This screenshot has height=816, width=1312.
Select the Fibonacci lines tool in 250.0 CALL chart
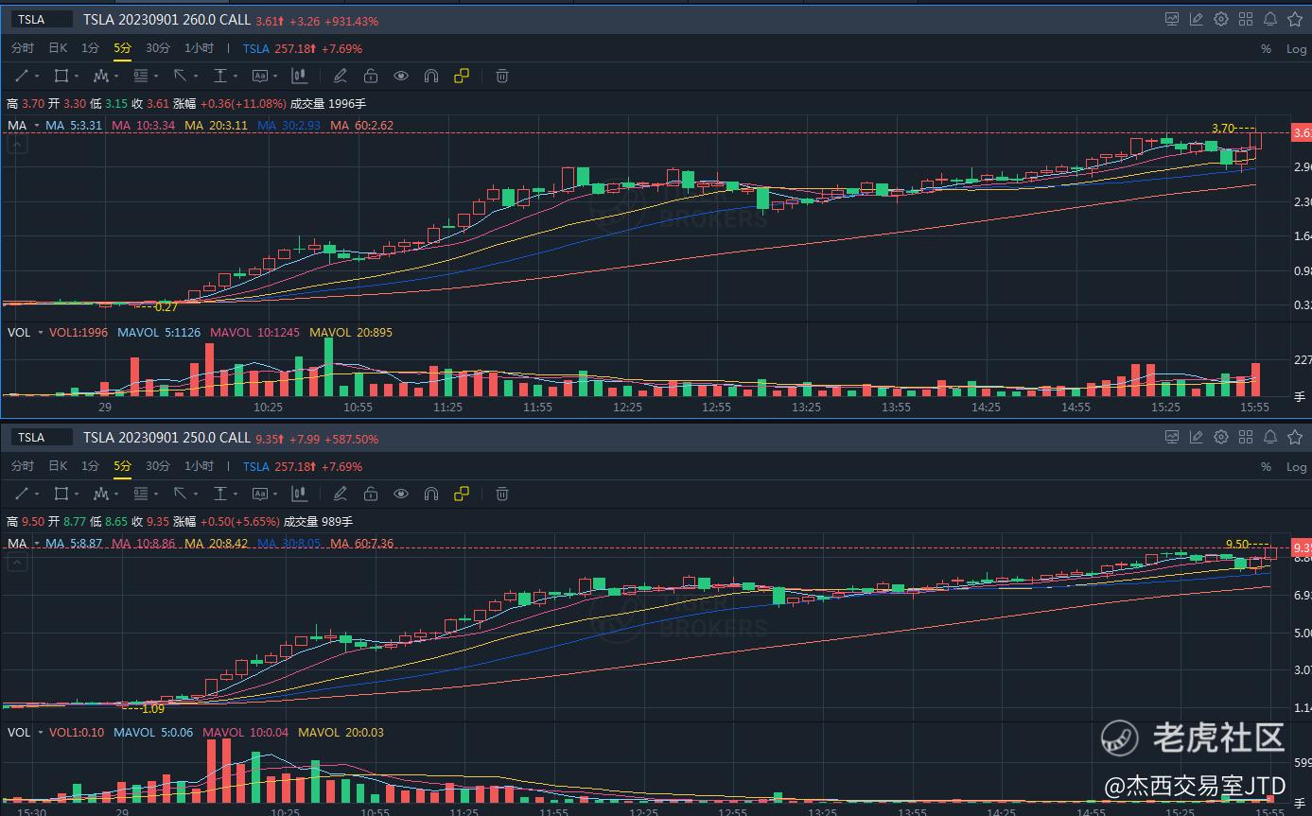pyautogui.click(x=142, y=494)
